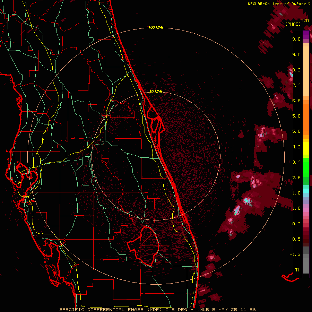Click the 6.6 scale value
The image size is (312, 312).
[296, 101]
